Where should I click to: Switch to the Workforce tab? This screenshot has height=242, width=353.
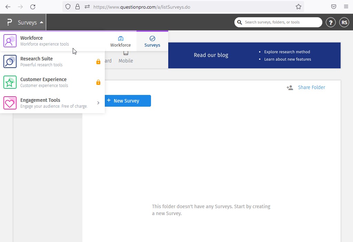click(x=120, y=41)
